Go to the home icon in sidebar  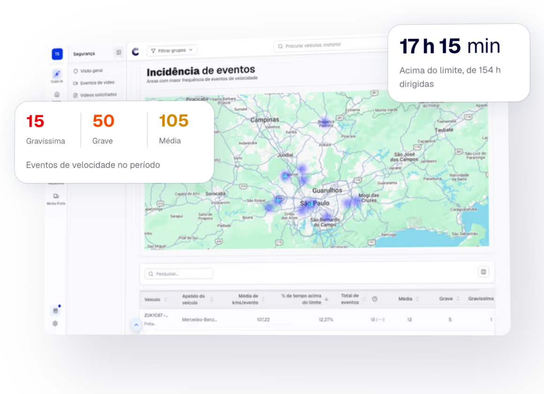pyautogui.click(x=57, y=94)
